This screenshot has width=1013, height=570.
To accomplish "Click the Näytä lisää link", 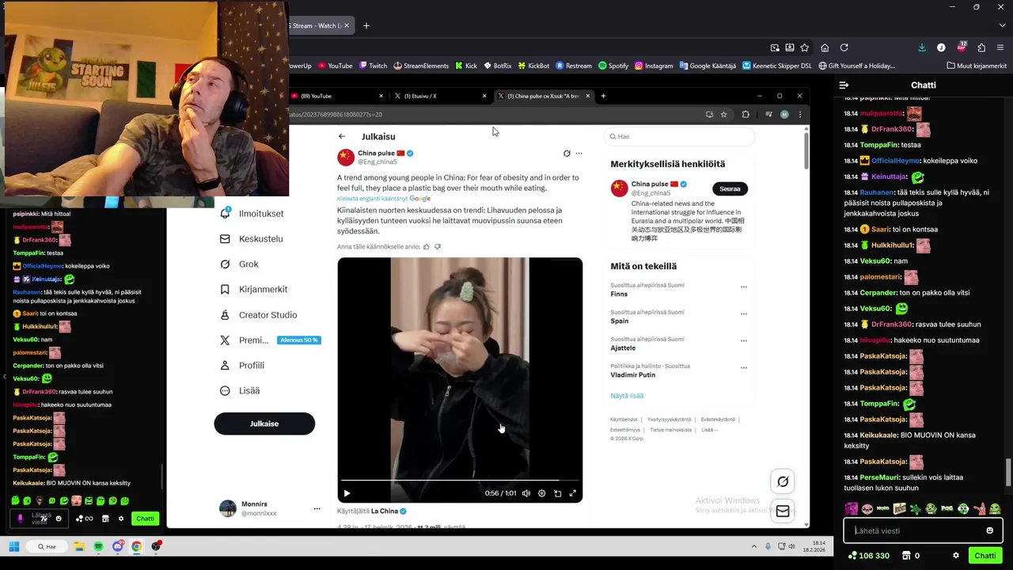I will pyautogui.click(x=627, y=396).
